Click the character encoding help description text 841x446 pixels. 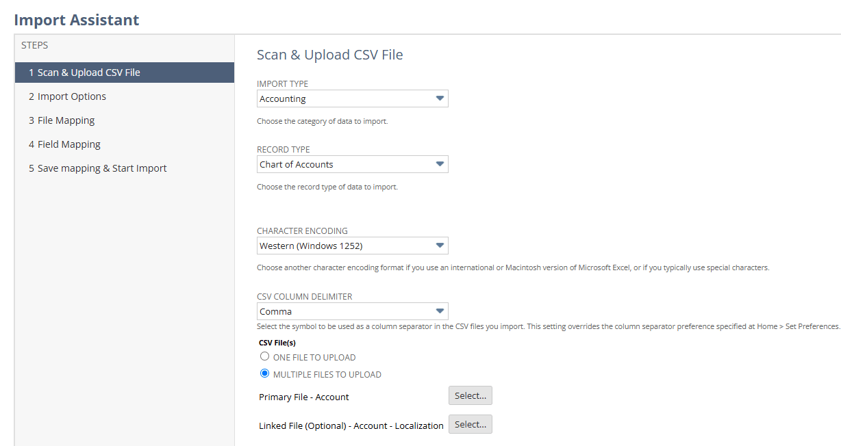[513, 267]
